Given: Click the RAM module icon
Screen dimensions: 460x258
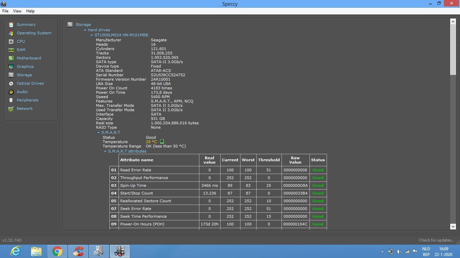Looking at the screenshot, I should click(11, 50).
